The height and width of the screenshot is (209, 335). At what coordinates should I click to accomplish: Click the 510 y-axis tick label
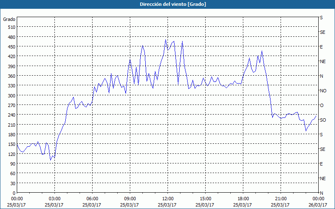(x=12, y=27)
